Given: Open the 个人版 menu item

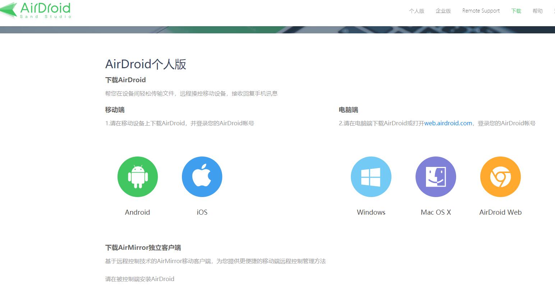Looking at the screenshot, I should click(417, 11).
